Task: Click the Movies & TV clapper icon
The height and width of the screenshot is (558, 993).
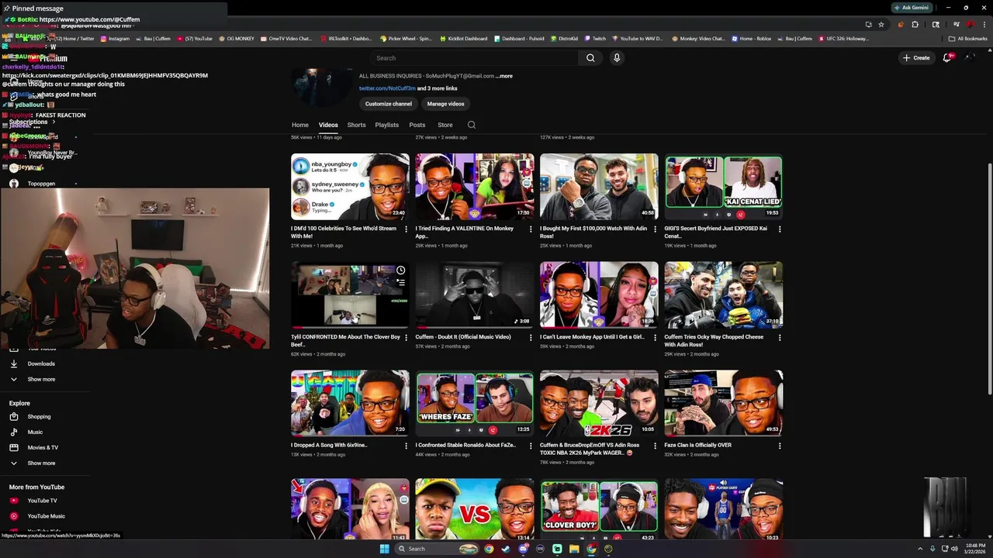Action: click(14, 448)
